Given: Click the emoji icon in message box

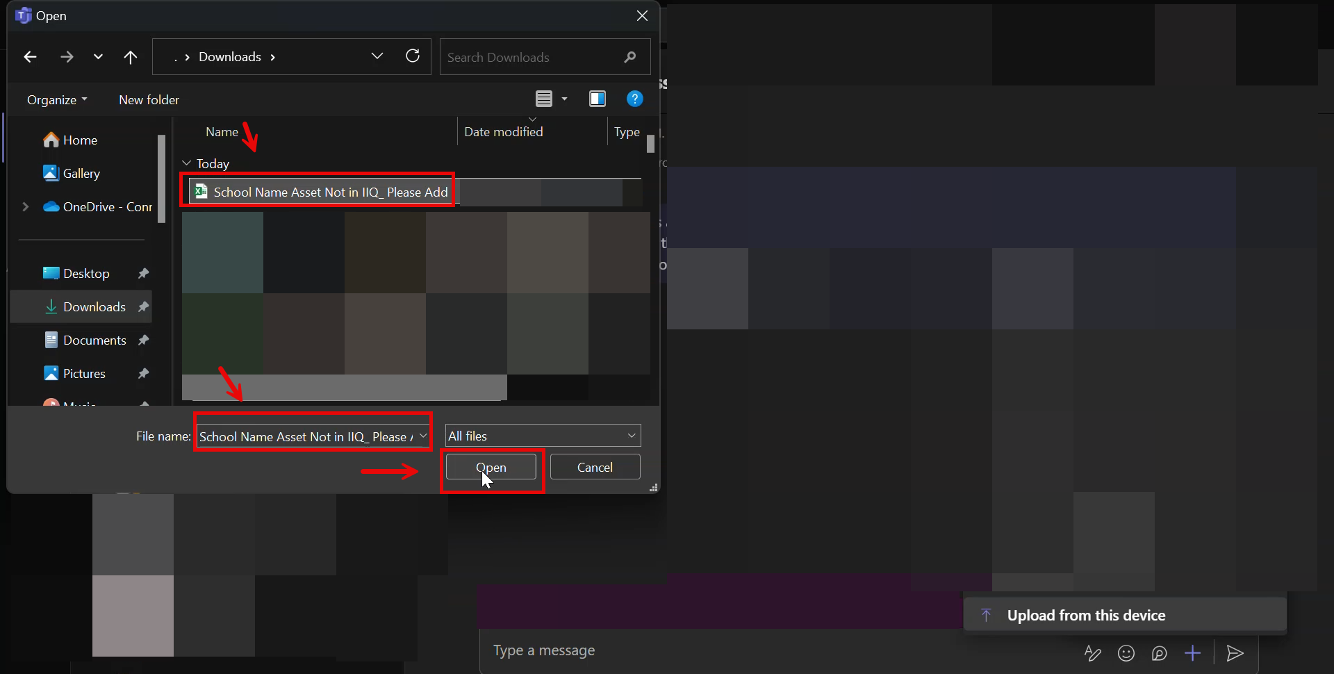Looking at the screenshot, I should click(x=1126, y=653).
